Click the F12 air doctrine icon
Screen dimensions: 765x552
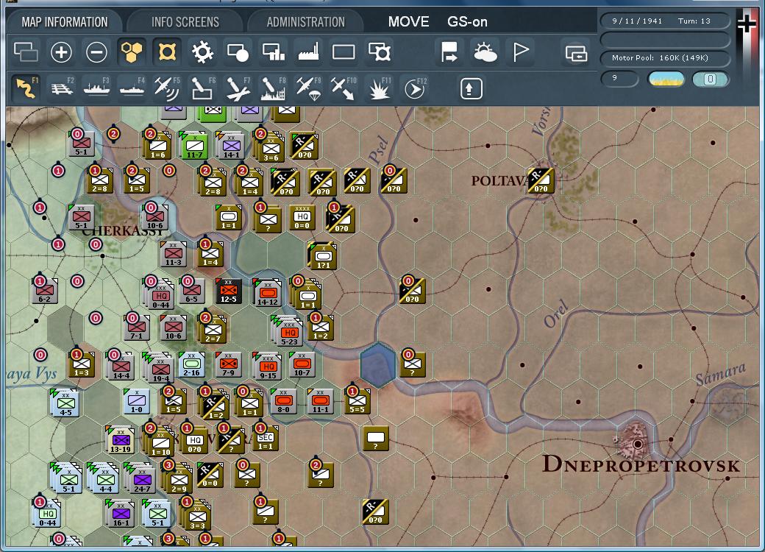pos(413,88)
